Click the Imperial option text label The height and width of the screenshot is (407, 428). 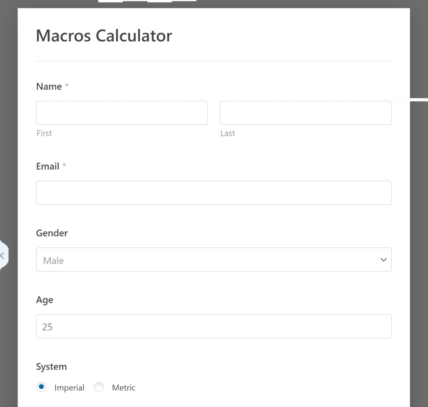(69, 387)
